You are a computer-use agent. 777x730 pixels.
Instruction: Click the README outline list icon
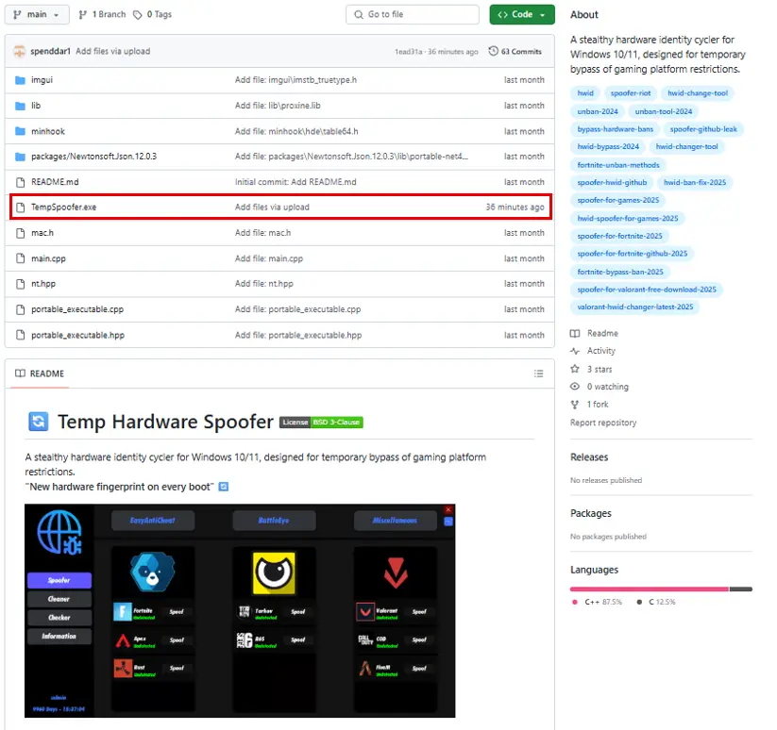tap(539, 373)
